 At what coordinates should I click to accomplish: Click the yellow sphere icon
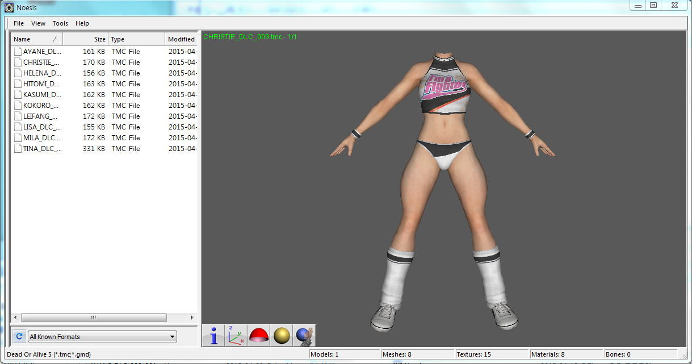[282, 336]
